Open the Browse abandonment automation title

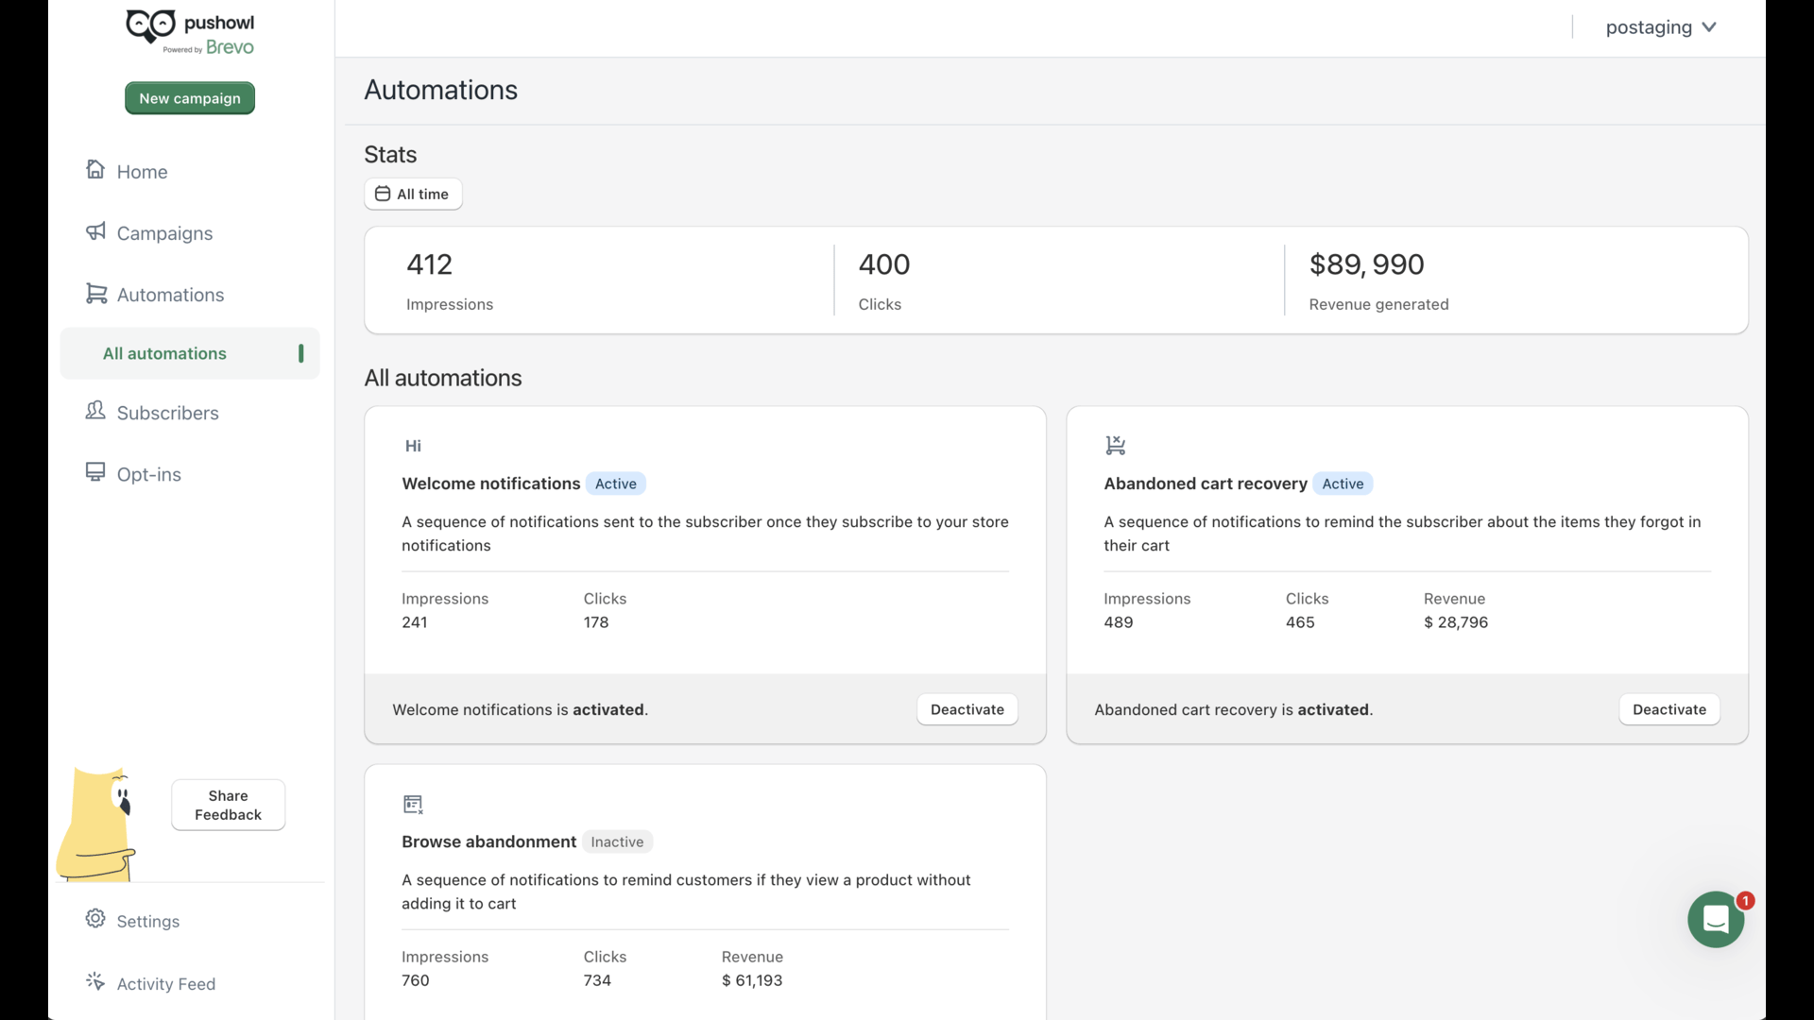point(488,841)
